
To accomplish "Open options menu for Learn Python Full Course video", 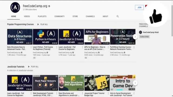I will click(57, 47).
